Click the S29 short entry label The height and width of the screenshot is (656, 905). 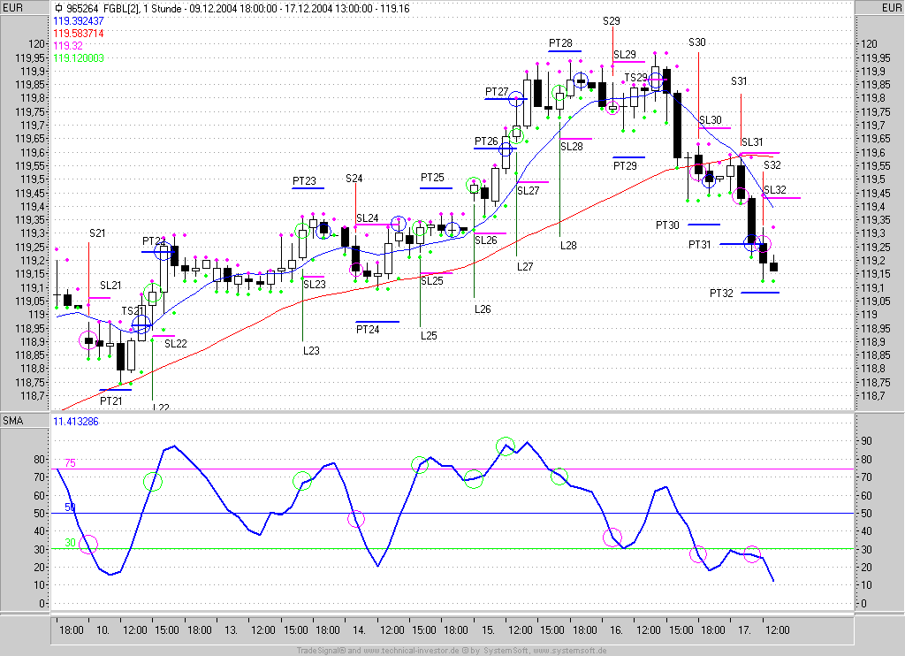click(x=612, y=21)
